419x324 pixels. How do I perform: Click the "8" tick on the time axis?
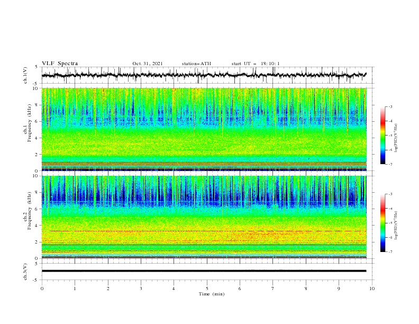306,289
